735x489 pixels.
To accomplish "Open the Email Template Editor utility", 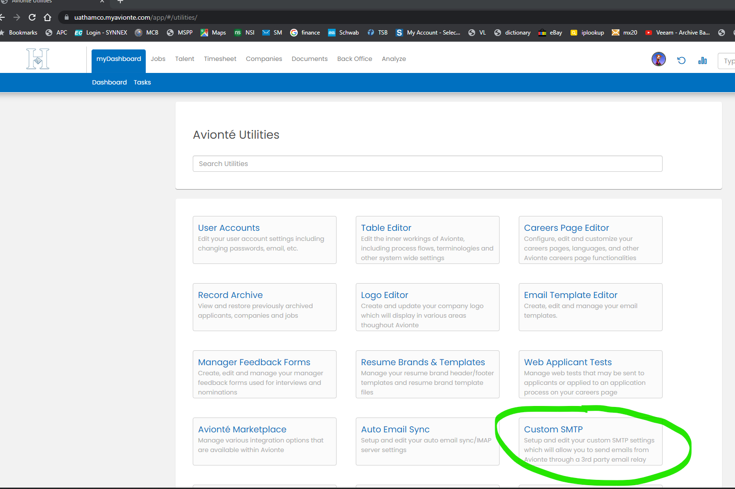I will (x=591, y=307).
